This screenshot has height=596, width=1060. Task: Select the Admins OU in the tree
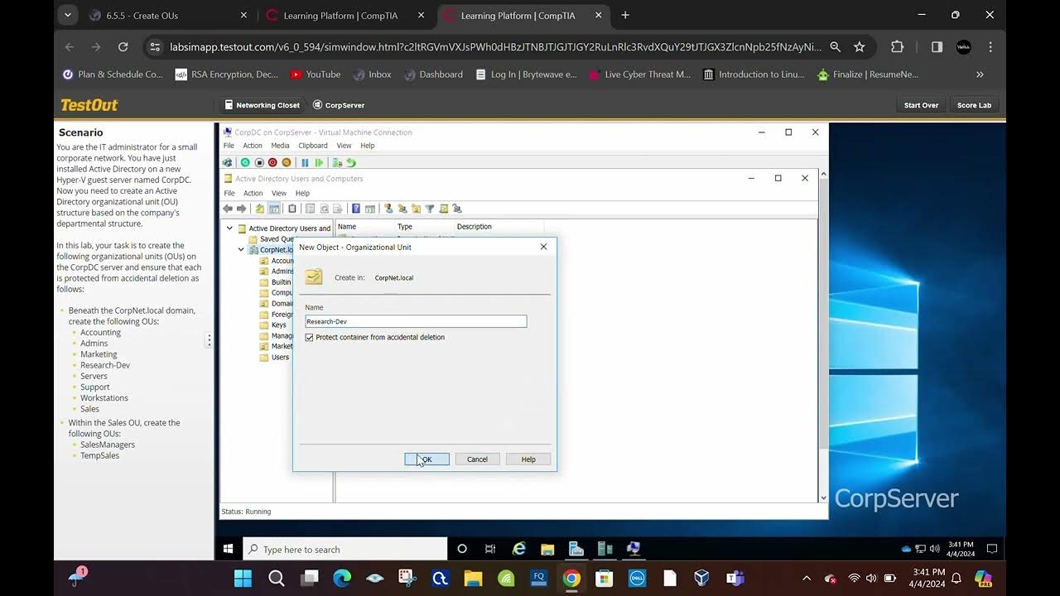pyautogui.click(x=282, y=272)
